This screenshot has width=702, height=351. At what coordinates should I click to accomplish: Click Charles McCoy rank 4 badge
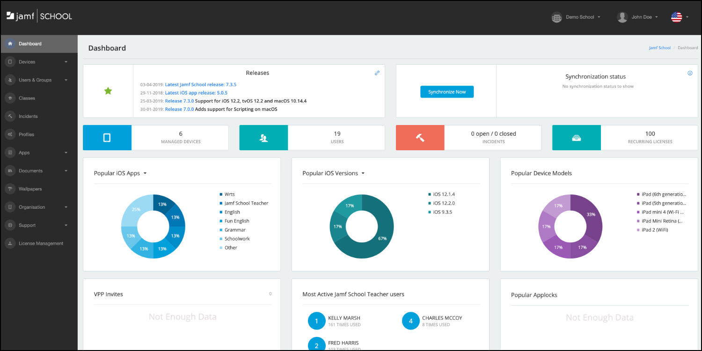[410, 321]
